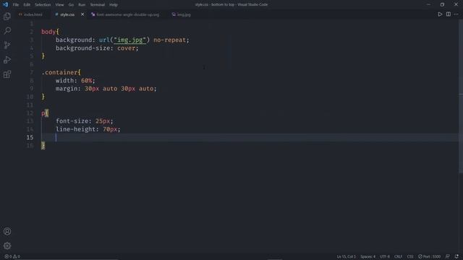Minimize the VS Code window
The height and width of the screenshot is (260, 463).
(x=428, y=4)
